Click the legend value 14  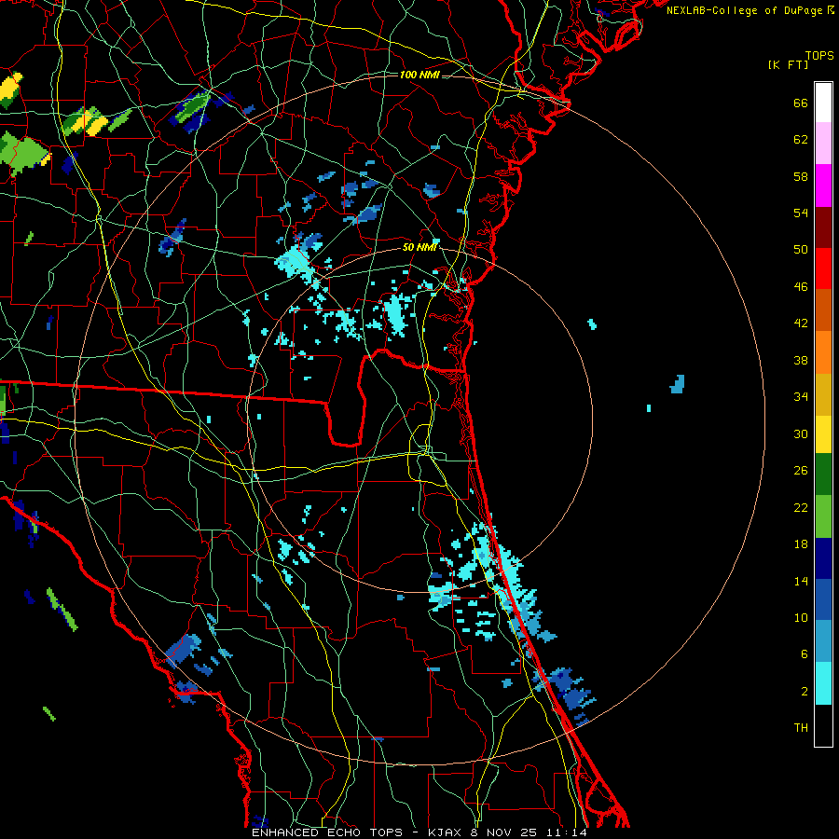pyautogui.click(x=801, y=581)
